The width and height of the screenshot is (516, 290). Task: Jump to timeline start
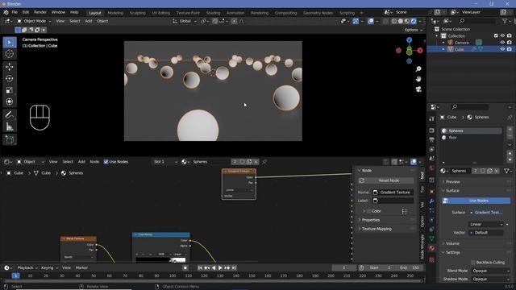(x=200, y=268)
